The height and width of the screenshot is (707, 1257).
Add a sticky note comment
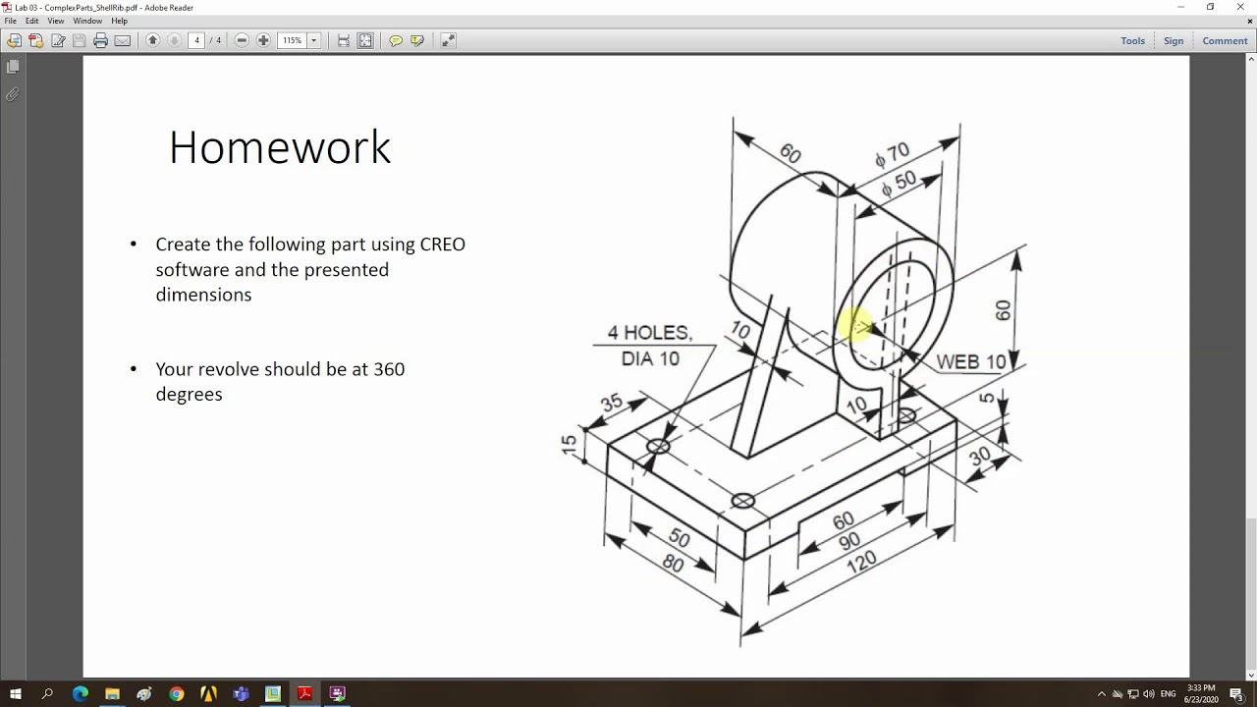coord(396,40)
